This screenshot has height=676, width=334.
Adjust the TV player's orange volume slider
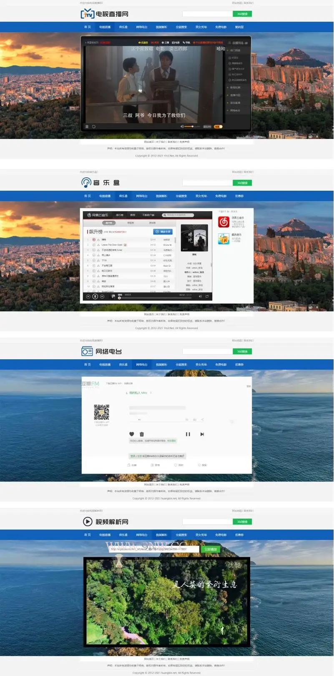coord(192,126)
